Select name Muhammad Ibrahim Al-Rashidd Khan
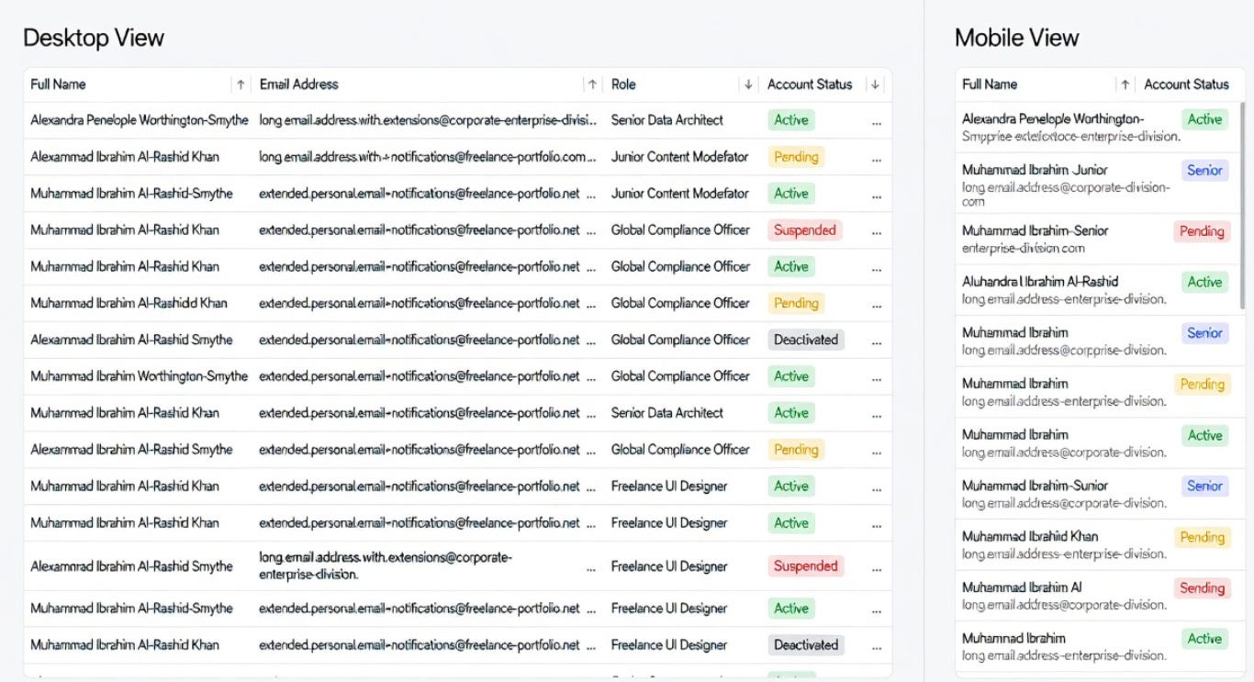 coord(129,303)
